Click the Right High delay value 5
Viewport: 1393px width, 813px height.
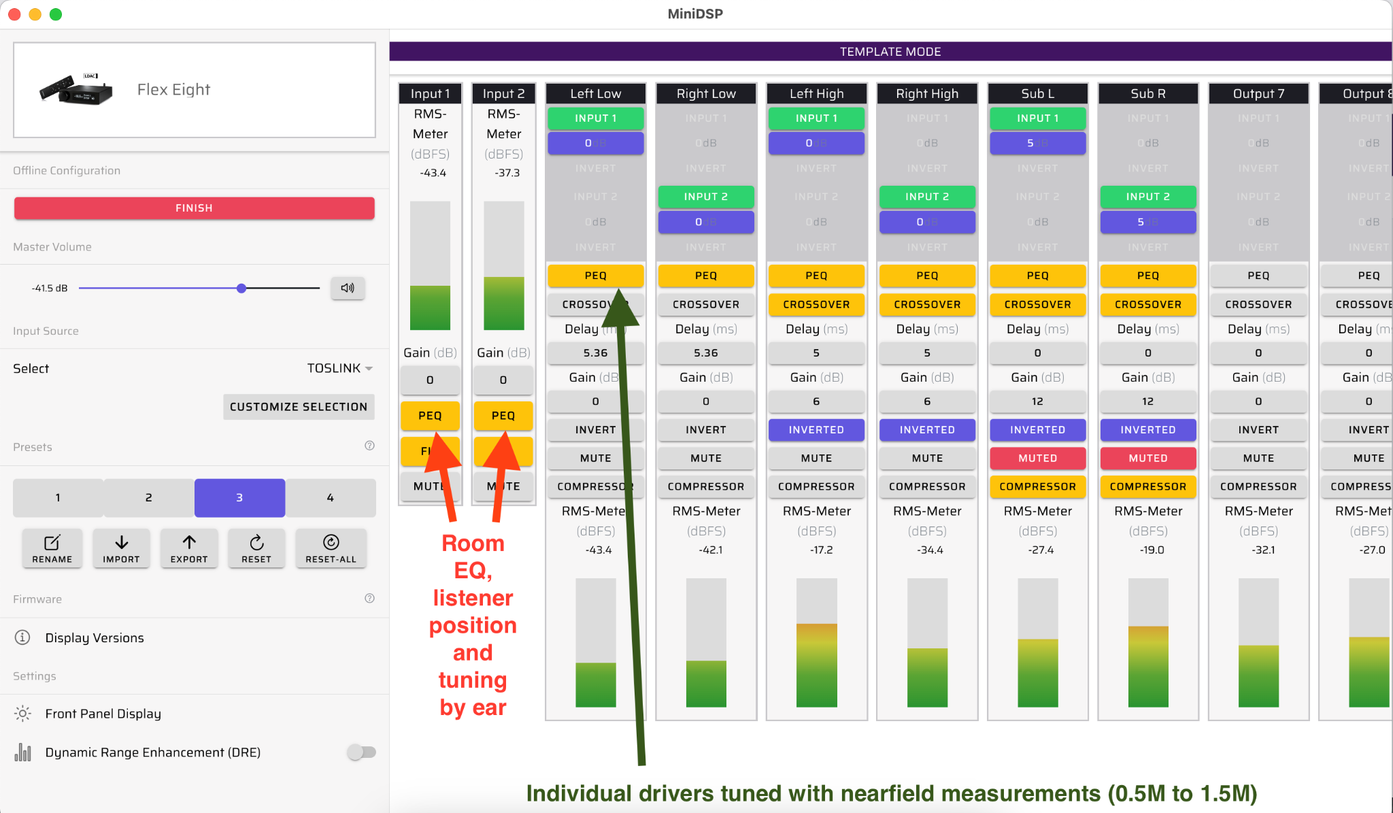(927, 352)
